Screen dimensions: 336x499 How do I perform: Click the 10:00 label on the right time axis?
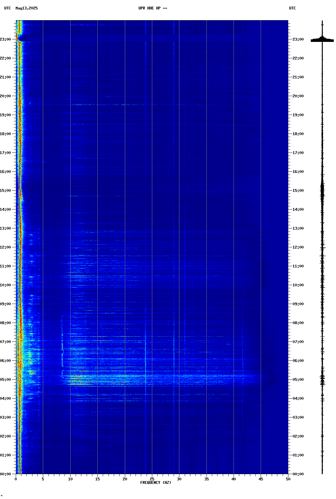pos(298,285)
